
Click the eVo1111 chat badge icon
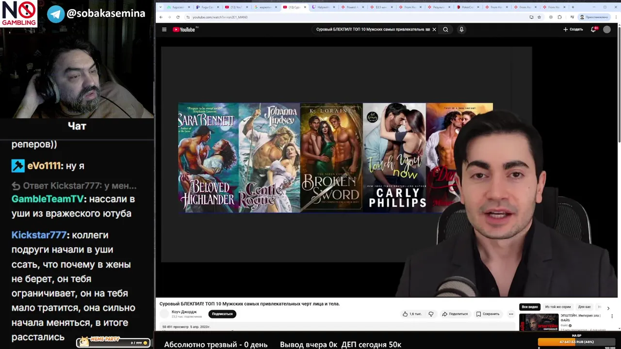click(x=18, y=166)
